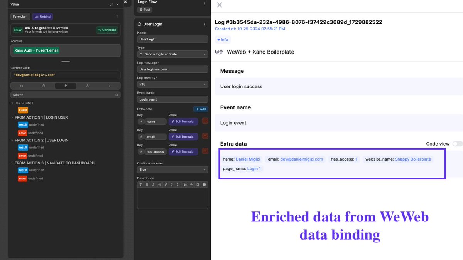Open the Formula mode dropdown

tap(20, 17)
